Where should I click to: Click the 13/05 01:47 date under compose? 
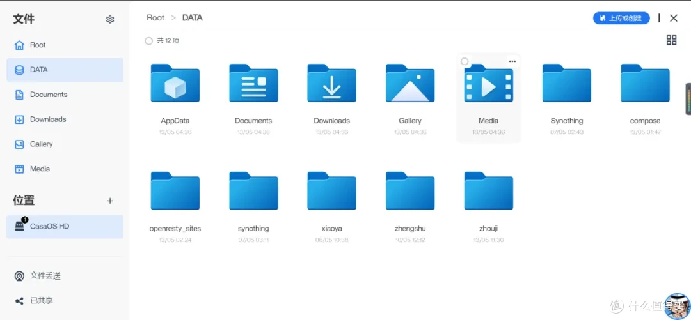click(x=645, y=132)
